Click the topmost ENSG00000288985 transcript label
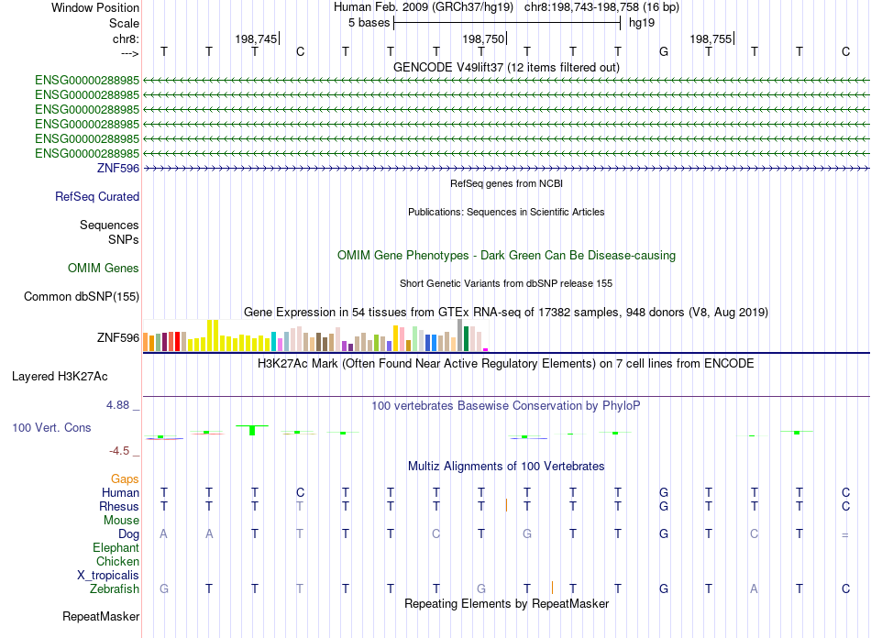 (x=87, y=81)
